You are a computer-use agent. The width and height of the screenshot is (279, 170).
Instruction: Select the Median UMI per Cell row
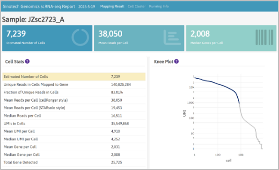click(74, 139)
